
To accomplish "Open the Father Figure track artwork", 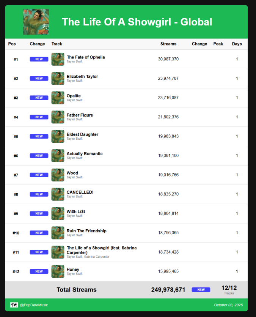I will 58,117.
